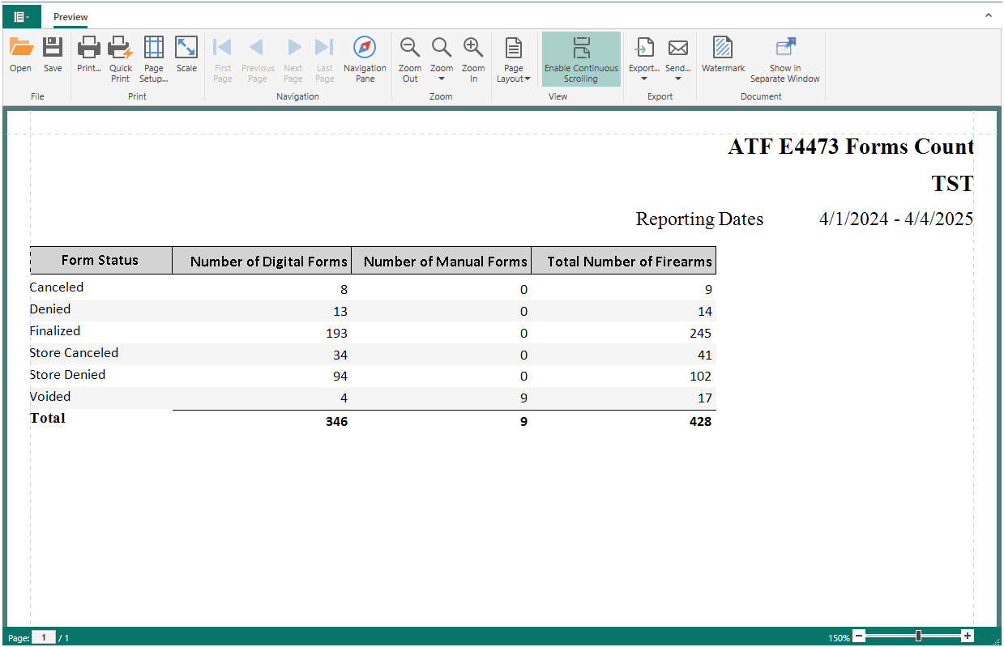Go to Previous Page
1004x647 pixels.
click(258, 59)
